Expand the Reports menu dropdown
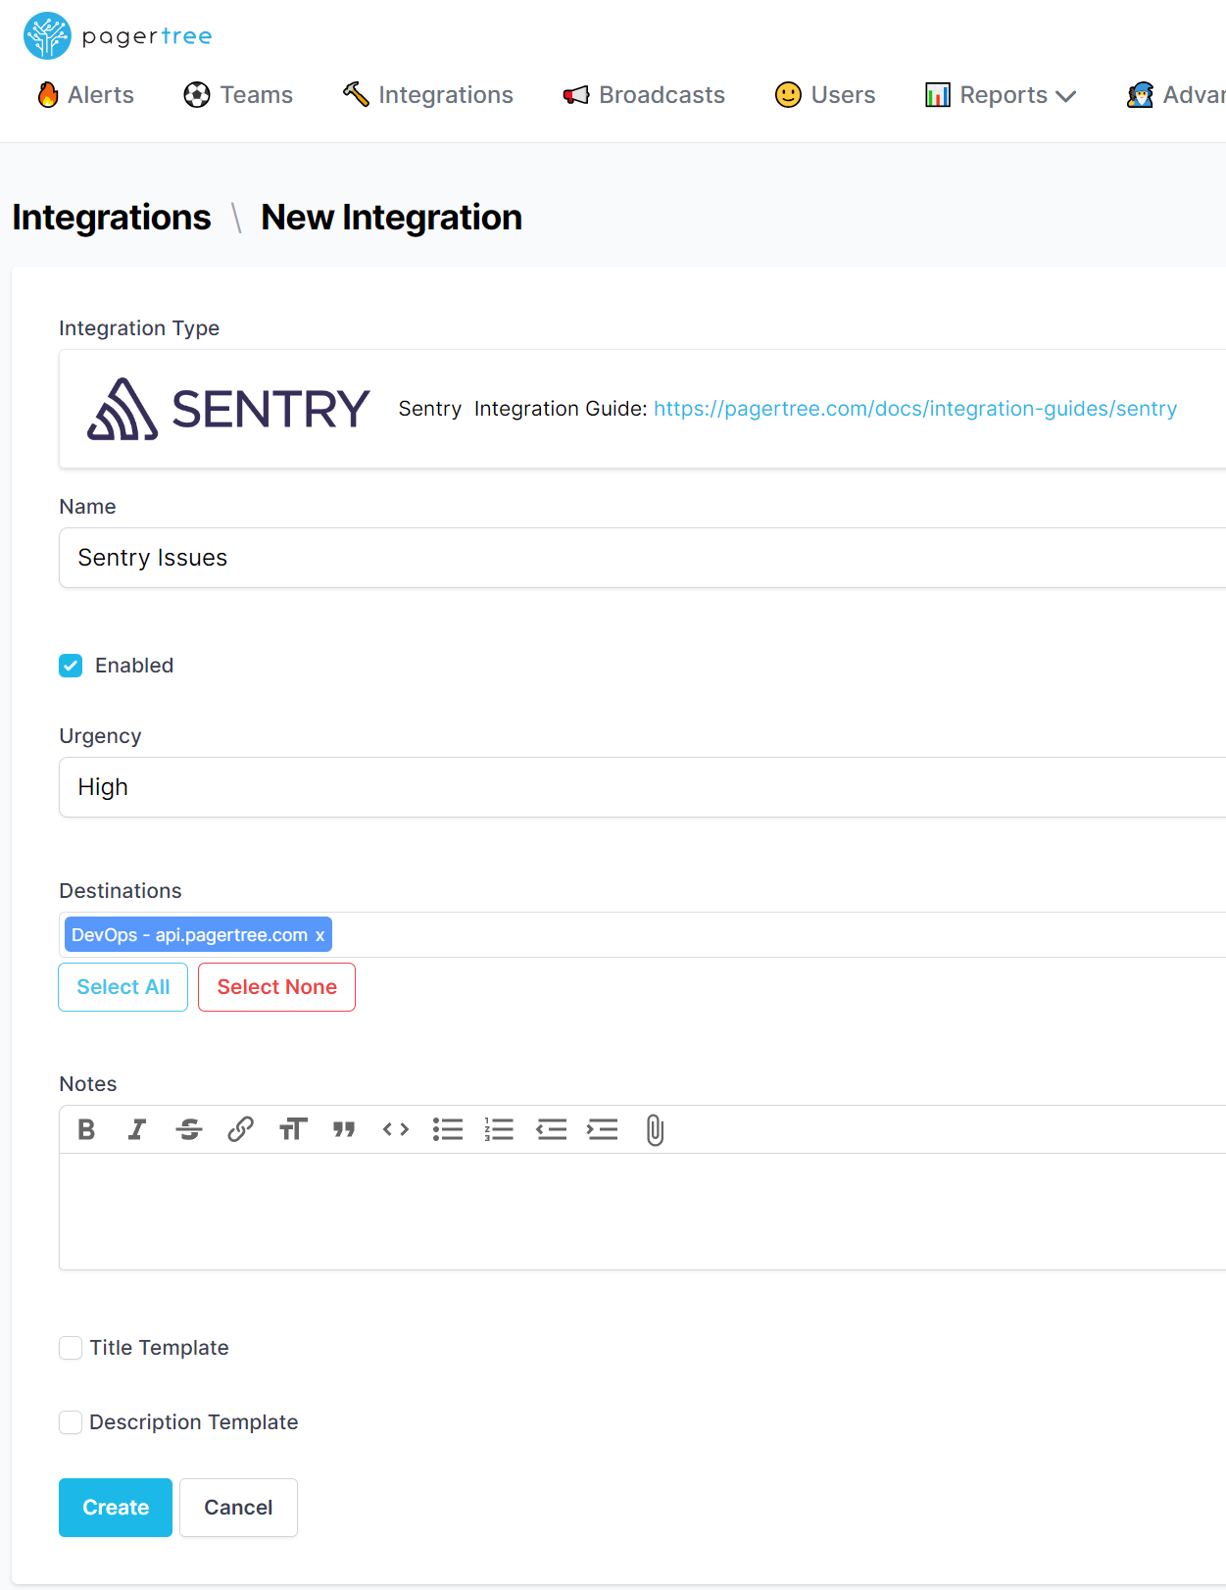The image size is (1226, 1590). click(1001, 95)
